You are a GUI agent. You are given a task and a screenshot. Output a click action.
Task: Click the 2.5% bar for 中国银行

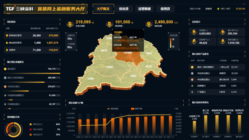point(194,128)
